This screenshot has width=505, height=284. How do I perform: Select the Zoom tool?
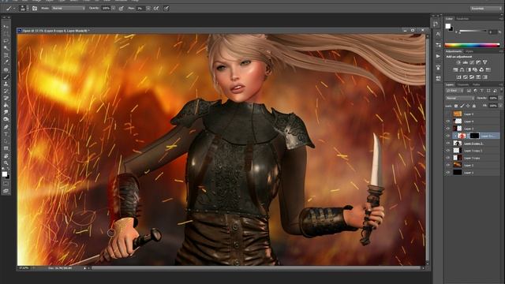pos(6,163)
